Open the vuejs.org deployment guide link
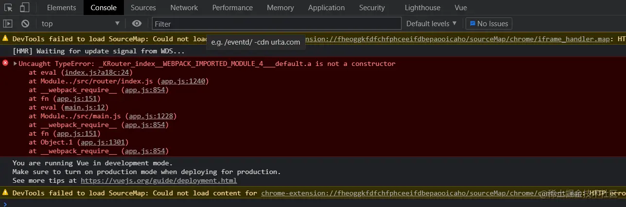 click(158, 181)
